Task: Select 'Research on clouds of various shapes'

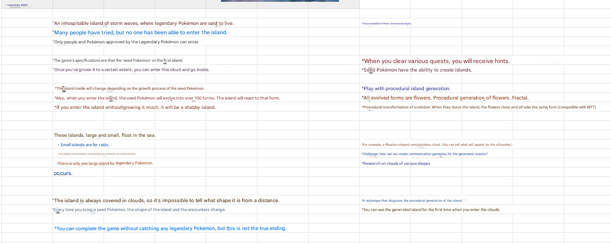Action: pos(396,163)
